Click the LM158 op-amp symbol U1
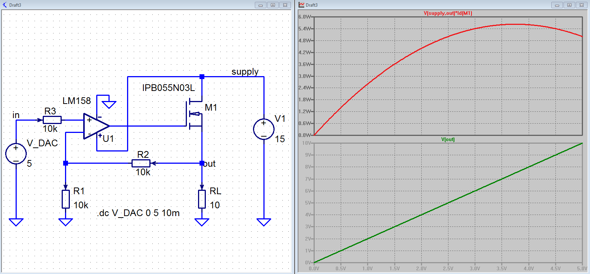The image size is (590, 274). pos(95,126)
